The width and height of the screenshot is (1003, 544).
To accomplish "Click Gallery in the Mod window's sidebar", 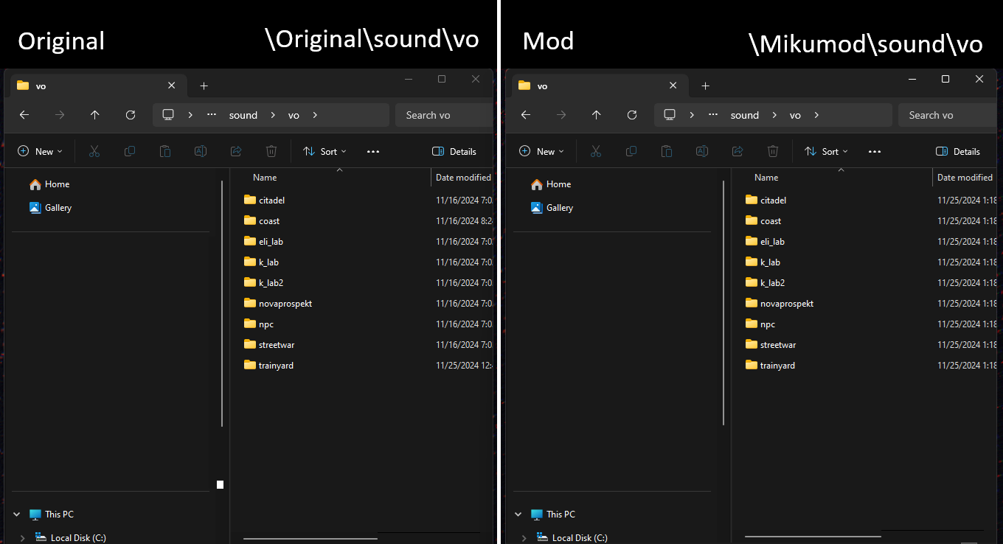I will pyautogui.click(x=559, y=208).
